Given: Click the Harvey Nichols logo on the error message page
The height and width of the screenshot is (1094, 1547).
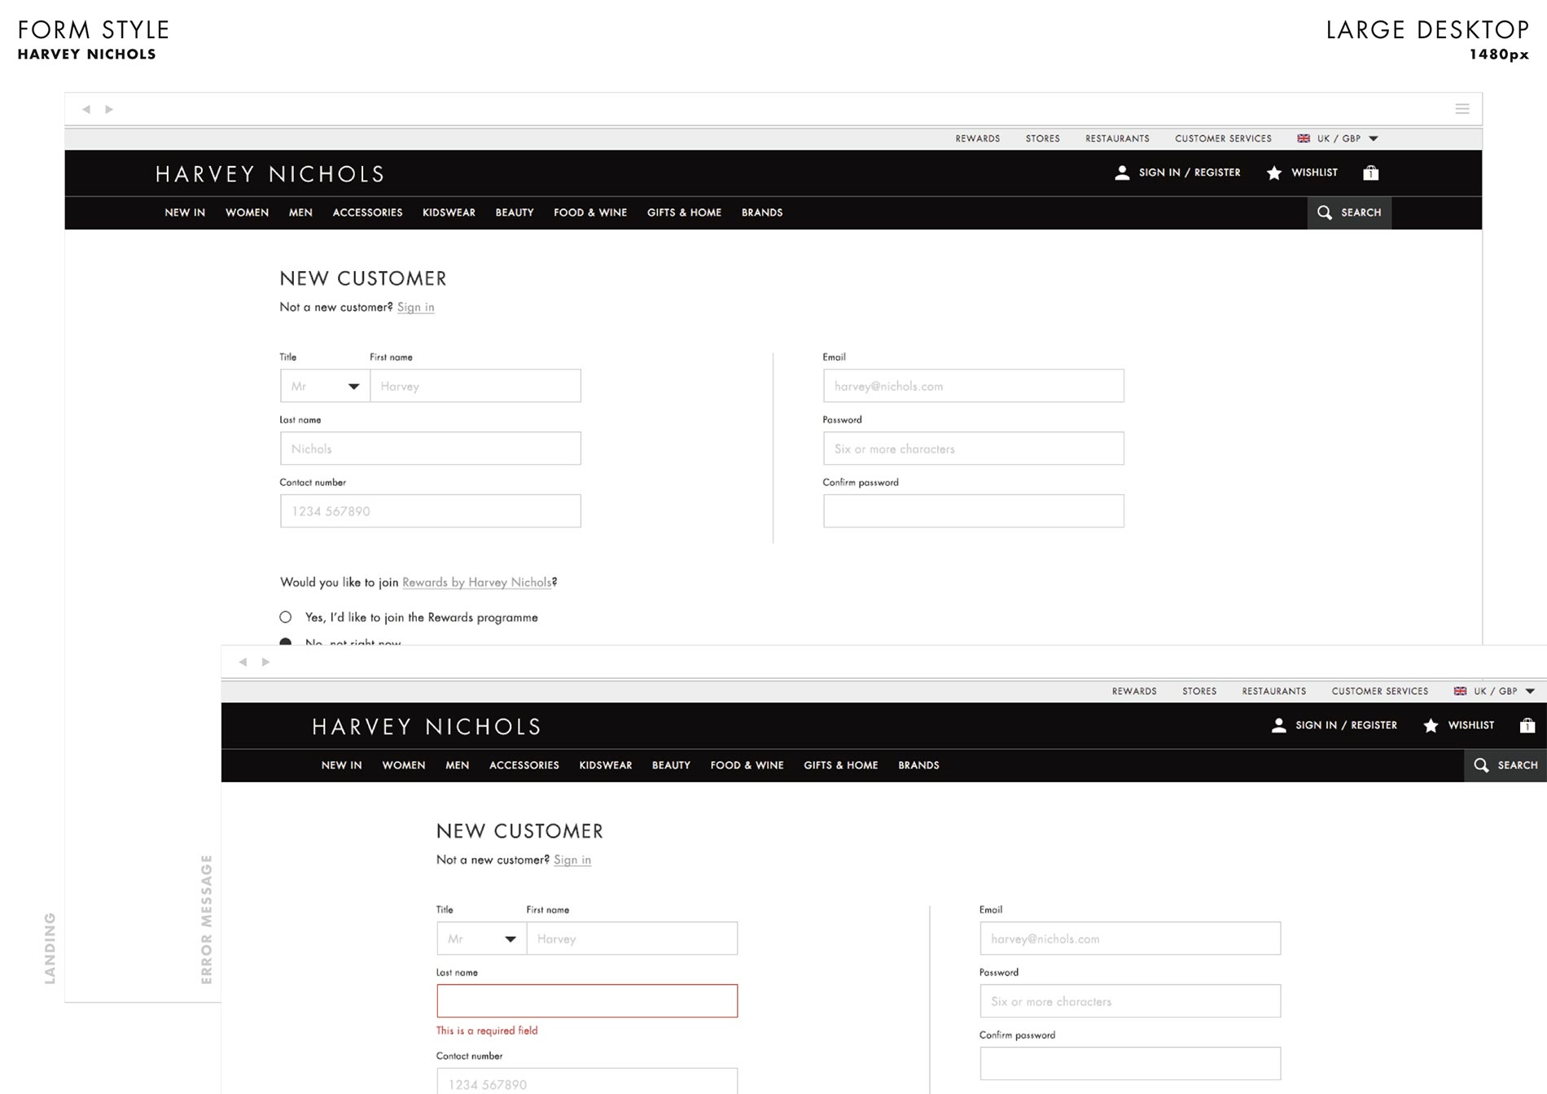Looking at the screenshot, I should click(x=426, y=727).
